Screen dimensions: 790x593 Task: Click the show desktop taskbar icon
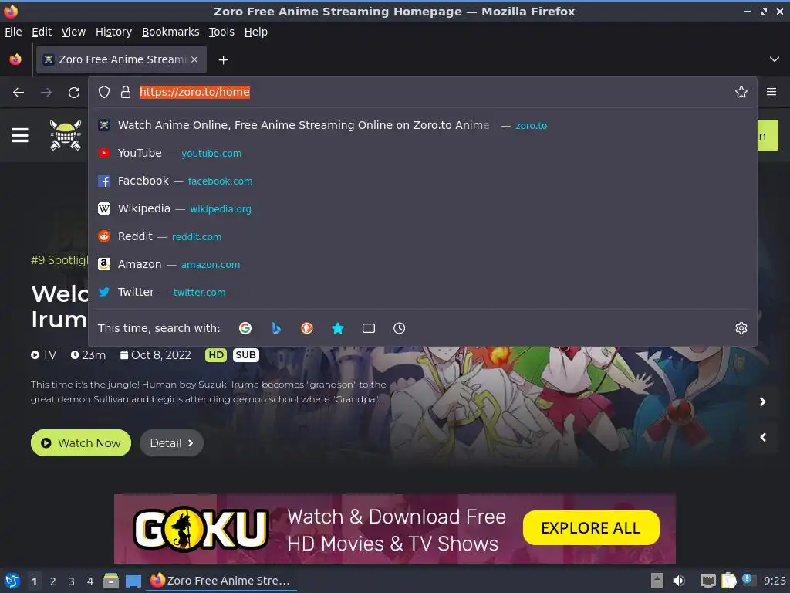point(133,581)
